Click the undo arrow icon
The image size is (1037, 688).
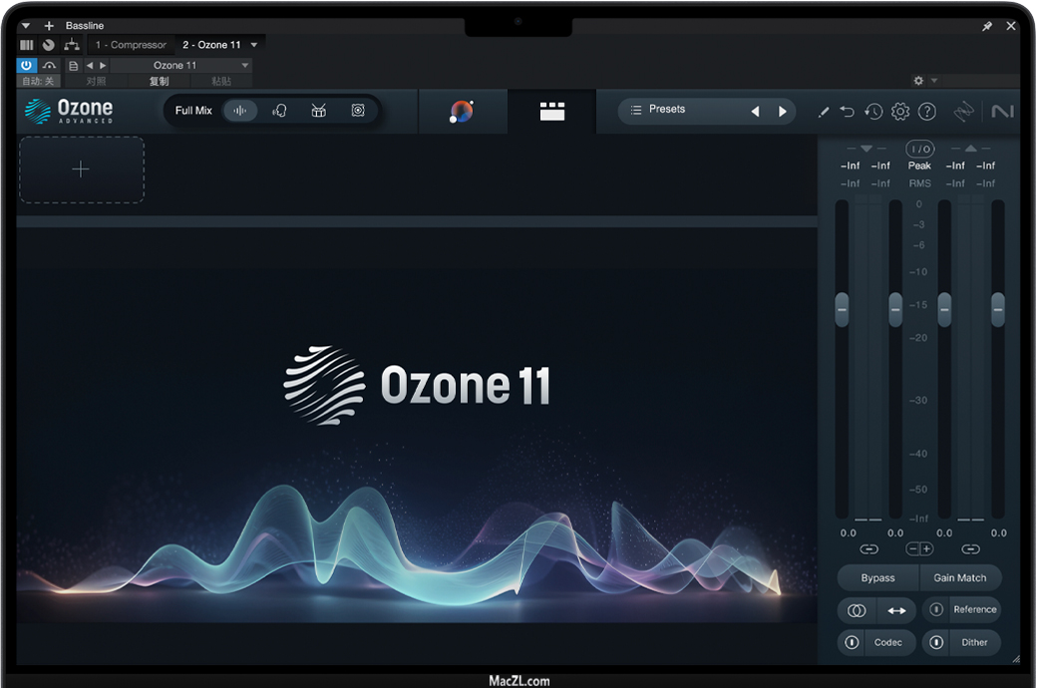tap(848, 112)
